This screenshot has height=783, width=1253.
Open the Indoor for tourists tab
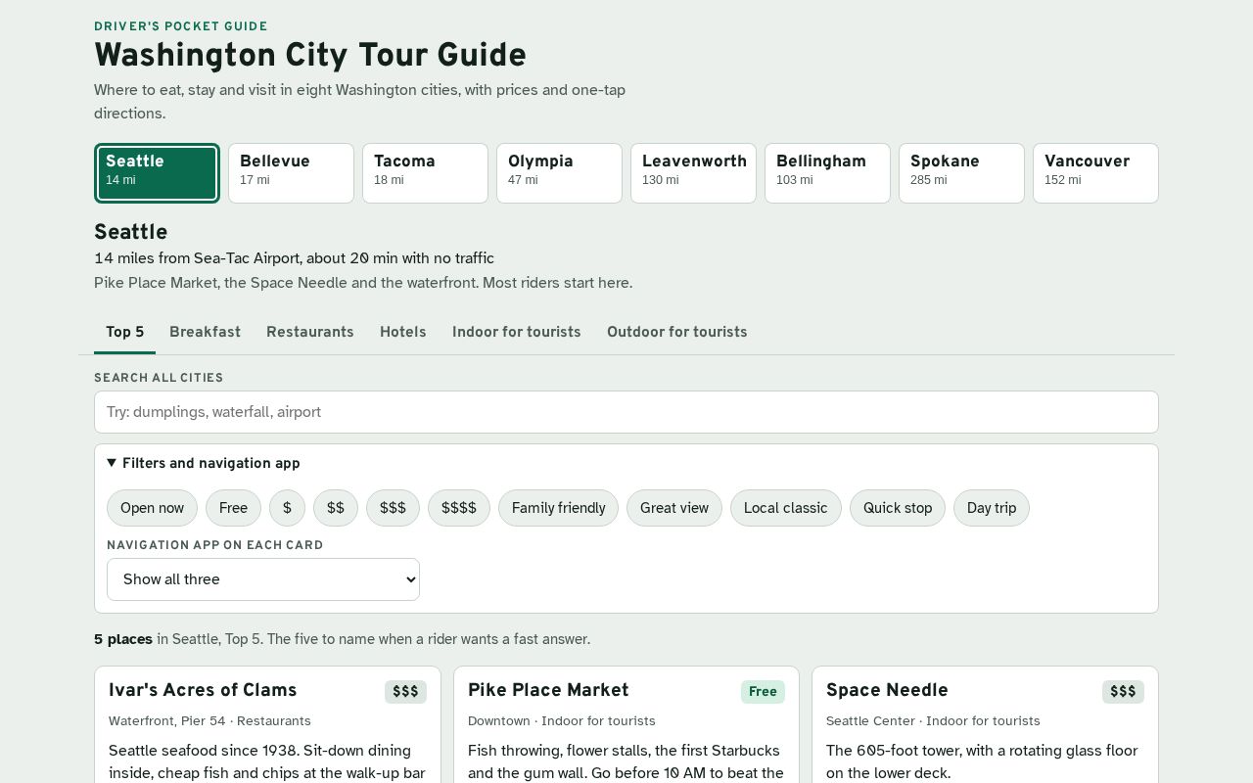[x=516, y=333]
